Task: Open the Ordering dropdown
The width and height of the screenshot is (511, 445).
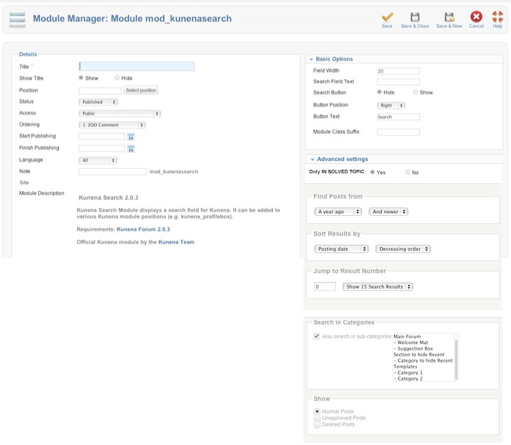Action: coord(112,125)
